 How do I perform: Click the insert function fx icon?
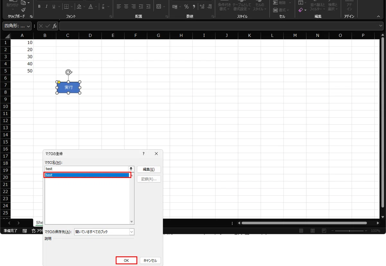(55, 26)
